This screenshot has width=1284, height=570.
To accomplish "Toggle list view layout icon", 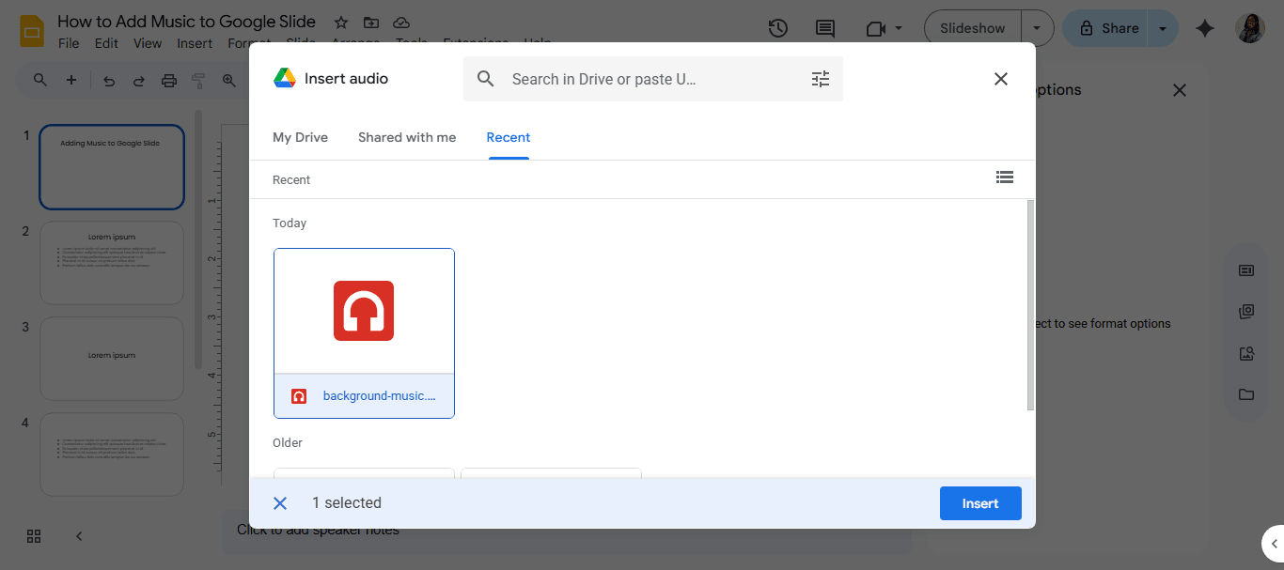I will click(1005, 177).
